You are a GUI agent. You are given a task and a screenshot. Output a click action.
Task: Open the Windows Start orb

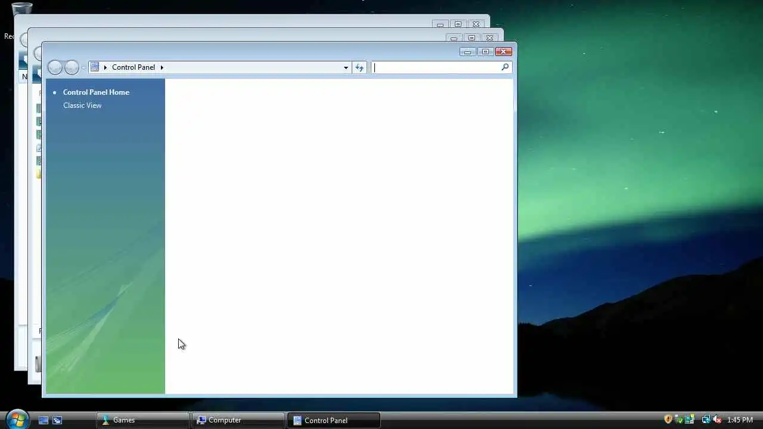(x=17, y=419)
